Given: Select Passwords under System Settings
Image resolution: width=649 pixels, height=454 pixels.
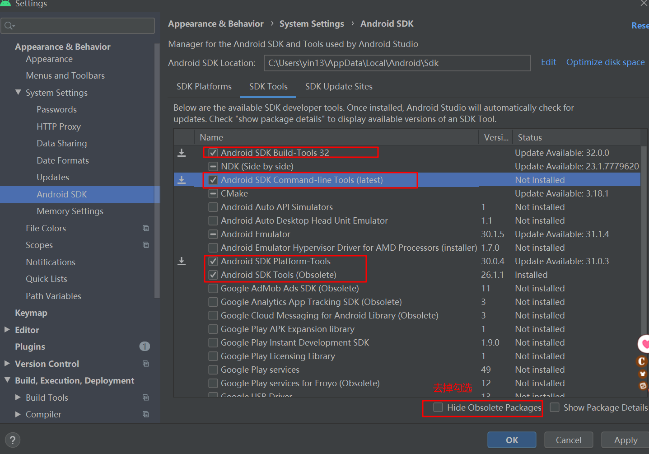Looking at the screenshot, I should click(56, 109).
